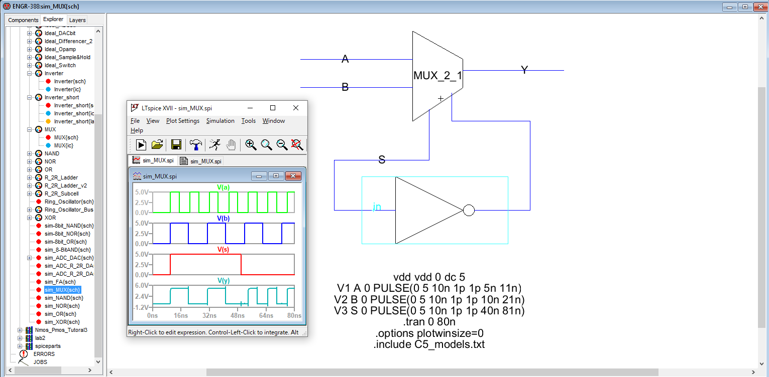Click the zoom to fit crossed magnifier
The width and height of the screenshot is (769, 377).
(x=297, y=145)
